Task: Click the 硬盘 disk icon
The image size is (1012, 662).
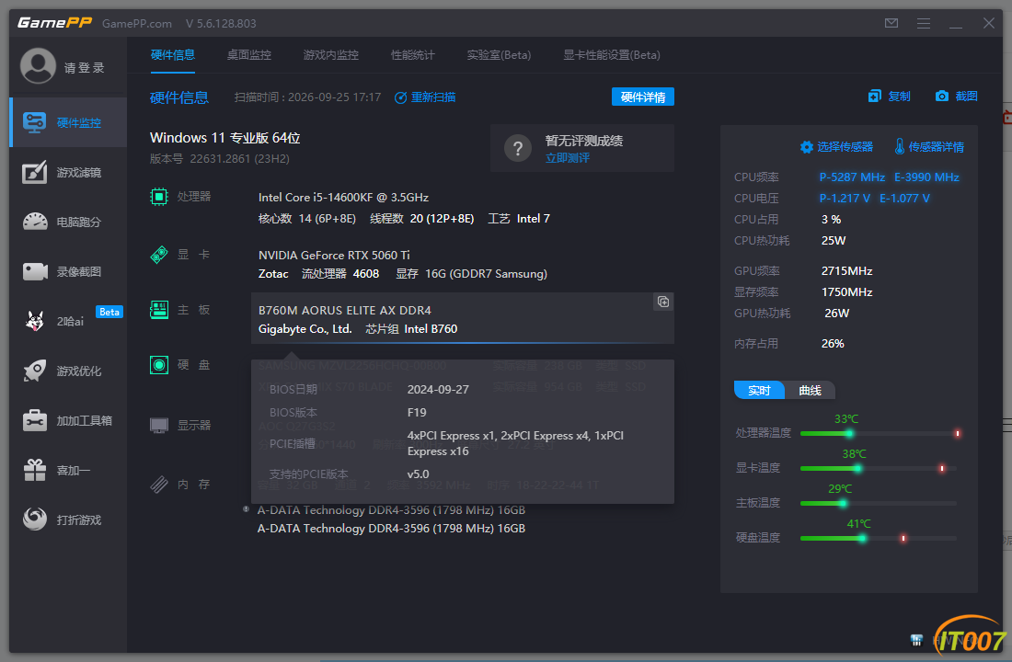Action: click(x=159, y=365)
